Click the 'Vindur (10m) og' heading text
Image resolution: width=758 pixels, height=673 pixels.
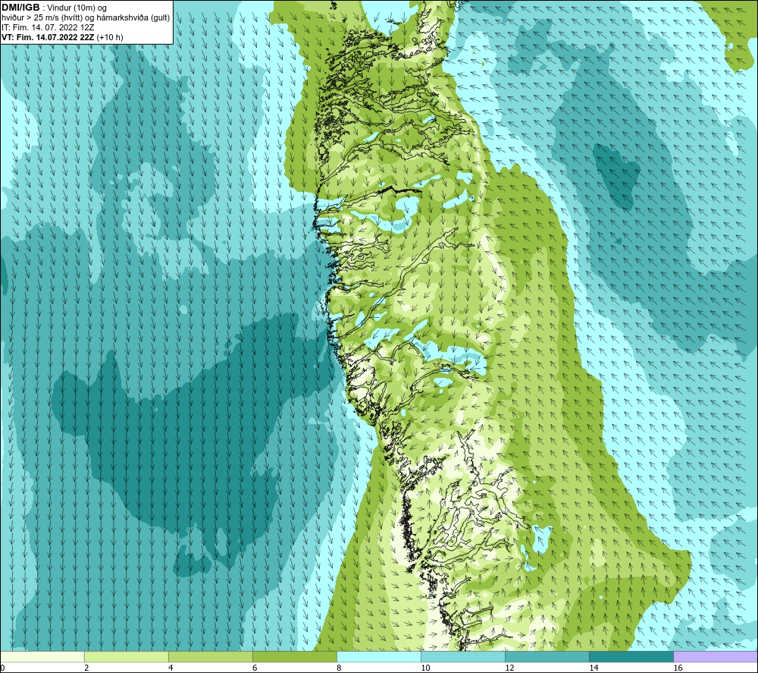coord(77,8)
